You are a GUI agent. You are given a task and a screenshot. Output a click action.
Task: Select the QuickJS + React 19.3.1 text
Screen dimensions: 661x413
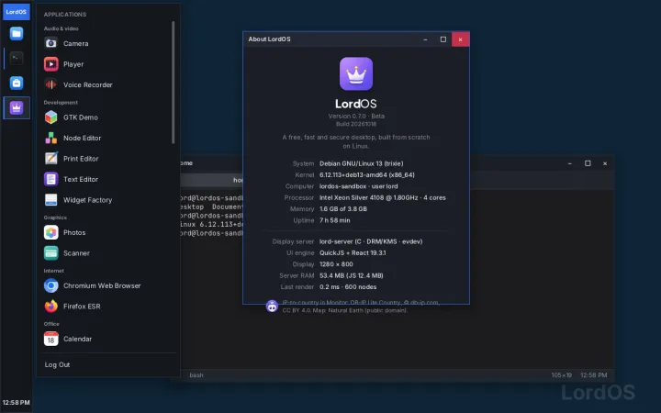tap(353, 253)
